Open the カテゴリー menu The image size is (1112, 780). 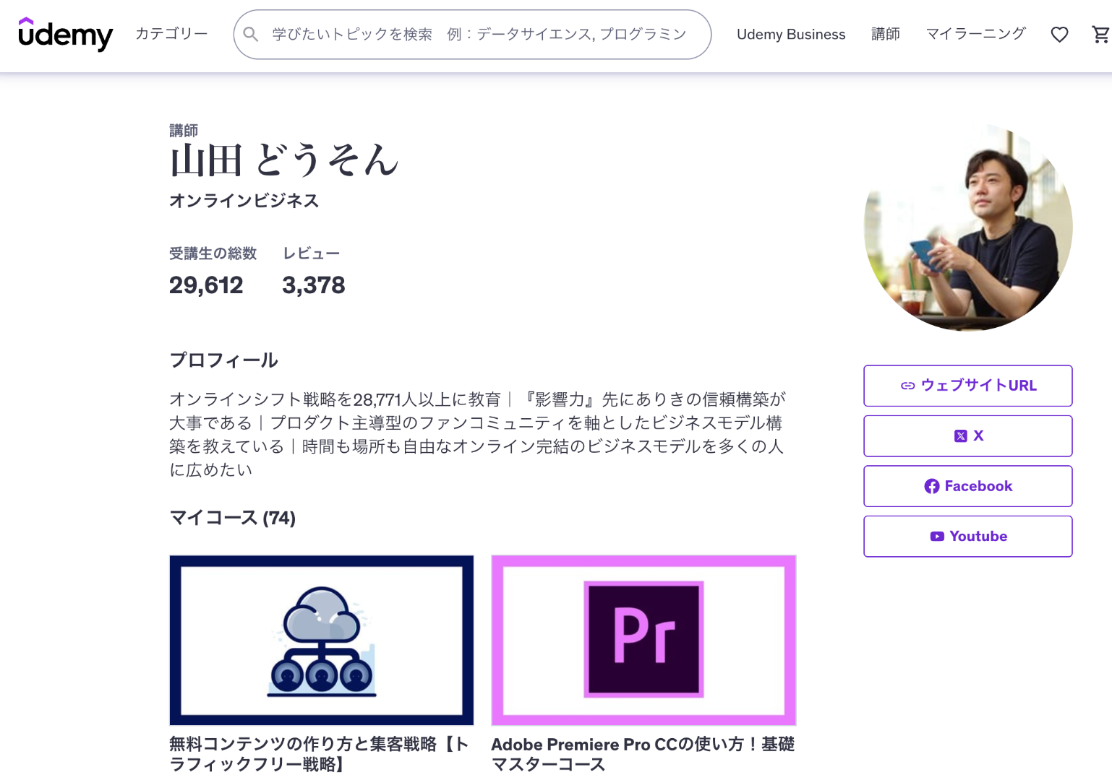tap(172, 34)
